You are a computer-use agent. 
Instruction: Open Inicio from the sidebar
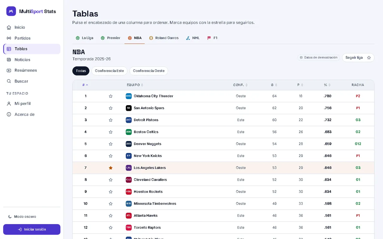tap(32, 27)
